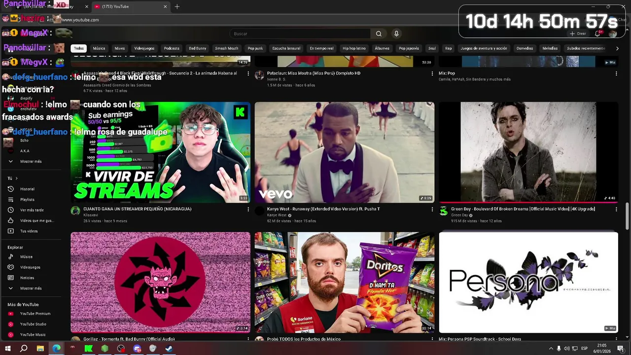Start voice search with microphone icon
Screen dimensions: 631x355
[x=396, y=34]
